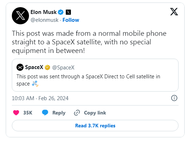
Task: Click the blue reply bubble icon
Action: (45, 113)
